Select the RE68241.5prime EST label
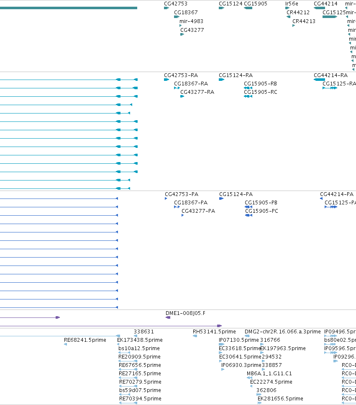 85,340
